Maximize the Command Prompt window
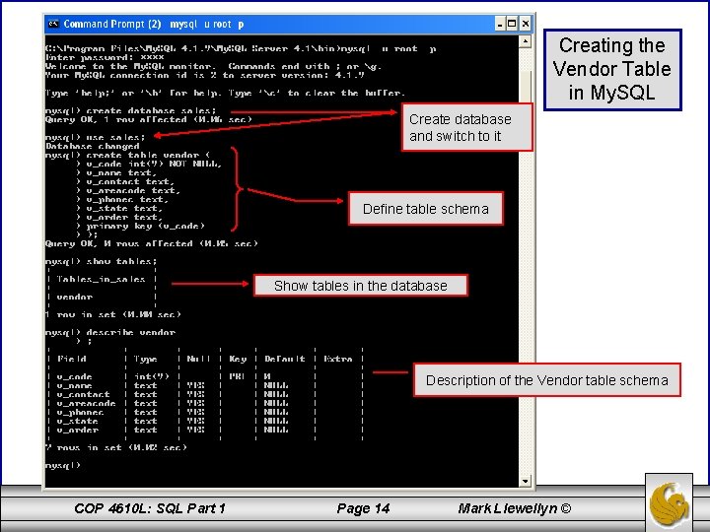Image resolution: width=710 pixels, height=532 pixels. (x=512, y=24)
